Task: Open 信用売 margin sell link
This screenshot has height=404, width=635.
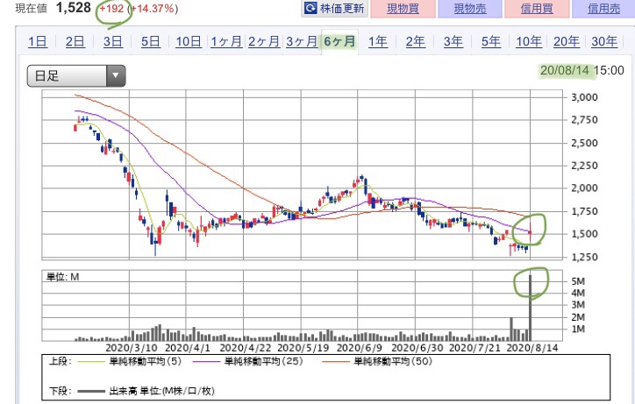Action: click(x=603, y=8)
